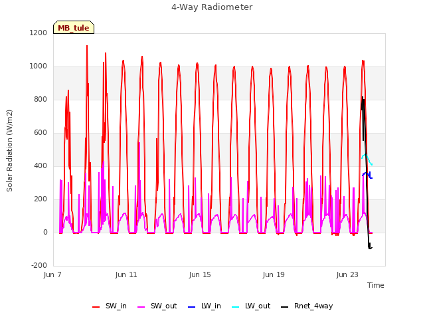Toggle the LW_in series in the legend

coord(205,306)
